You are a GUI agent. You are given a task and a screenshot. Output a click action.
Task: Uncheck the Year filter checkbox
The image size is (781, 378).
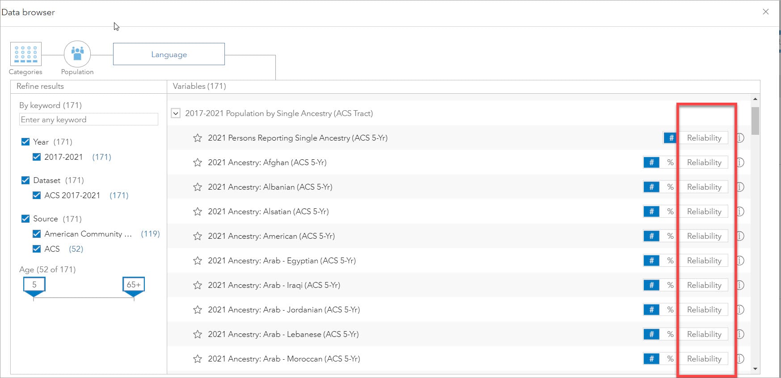[x=25, y=142]
